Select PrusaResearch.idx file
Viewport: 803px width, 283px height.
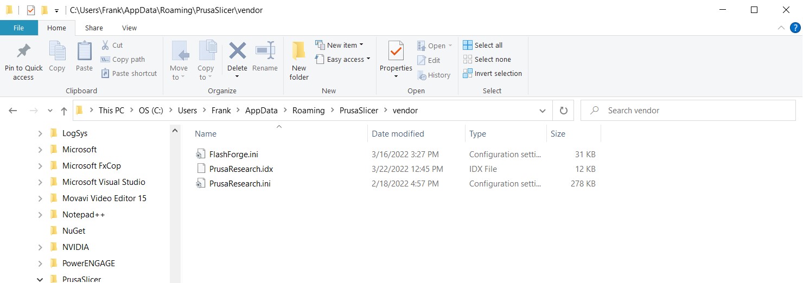241,169
